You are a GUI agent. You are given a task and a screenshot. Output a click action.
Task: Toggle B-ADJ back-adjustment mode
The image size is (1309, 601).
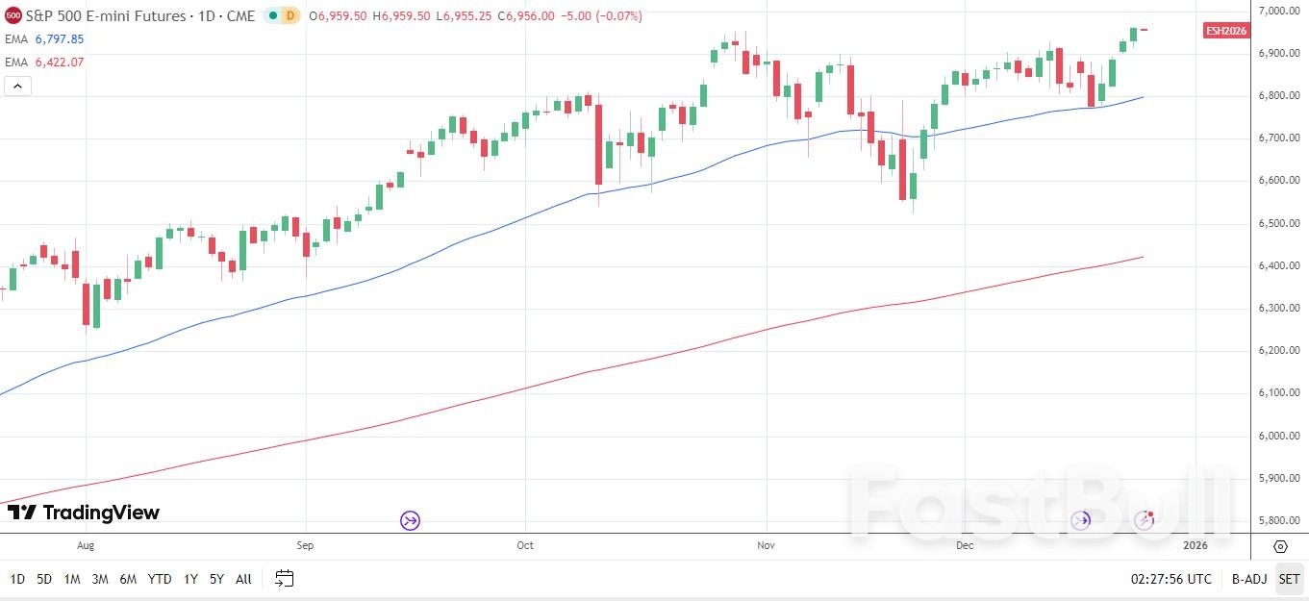[1248, 579]
